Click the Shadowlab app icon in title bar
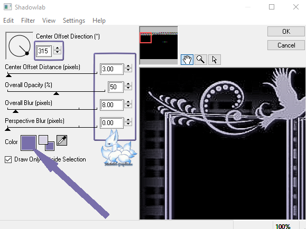The width and height of the screenshot is (306, 229). pyautogui.click(x=8, y=7)
